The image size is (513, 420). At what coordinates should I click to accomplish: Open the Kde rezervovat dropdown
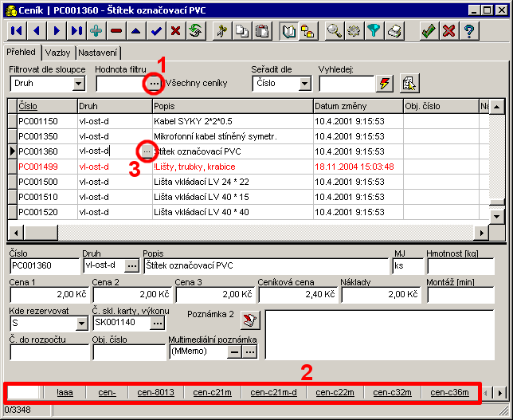click(x=81, y=323)
